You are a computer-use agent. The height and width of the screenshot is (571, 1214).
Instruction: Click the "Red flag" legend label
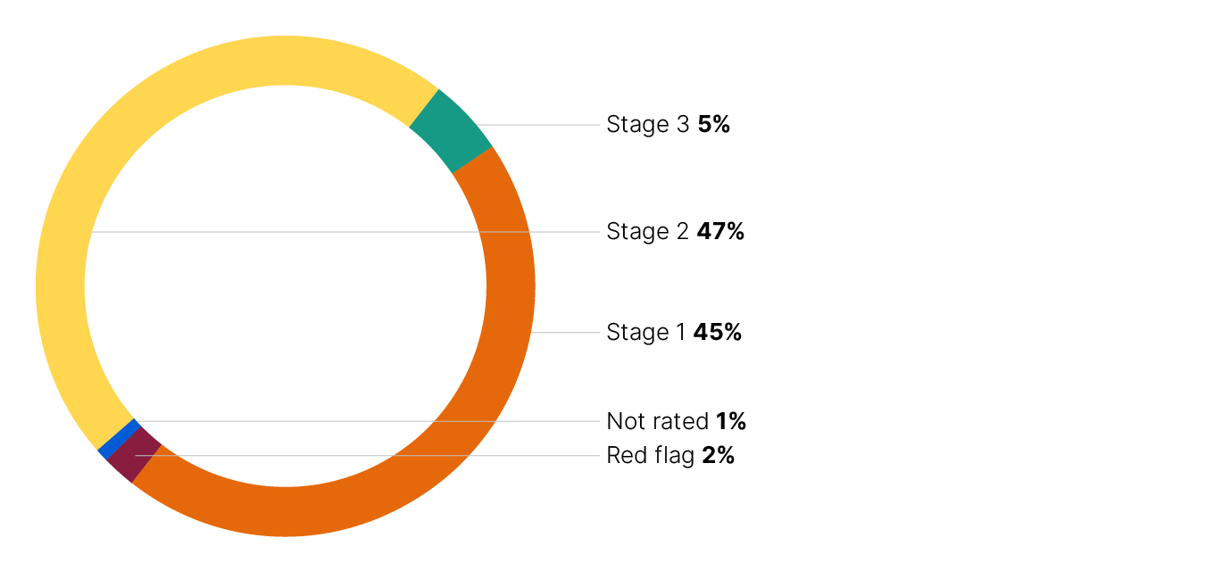651,456
